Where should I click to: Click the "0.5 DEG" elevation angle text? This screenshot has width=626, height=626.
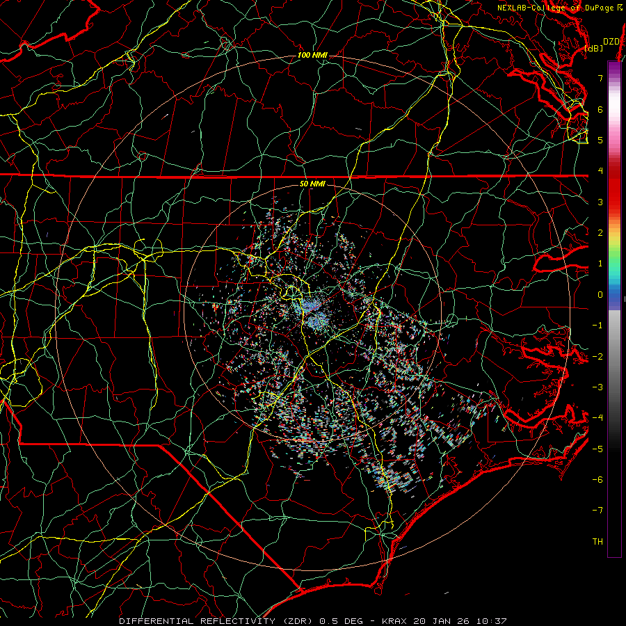(x=341, y=621)
